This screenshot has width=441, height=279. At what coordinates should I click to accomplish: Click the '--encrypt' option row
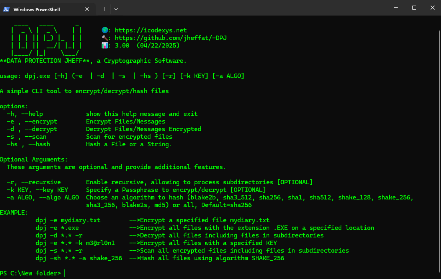[86, 122]
